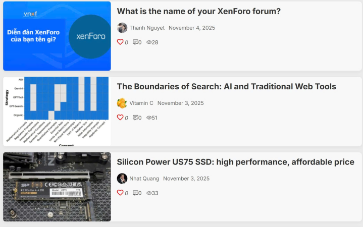
Task: Open comments on Boundaries of Search article
Action: 136,118
